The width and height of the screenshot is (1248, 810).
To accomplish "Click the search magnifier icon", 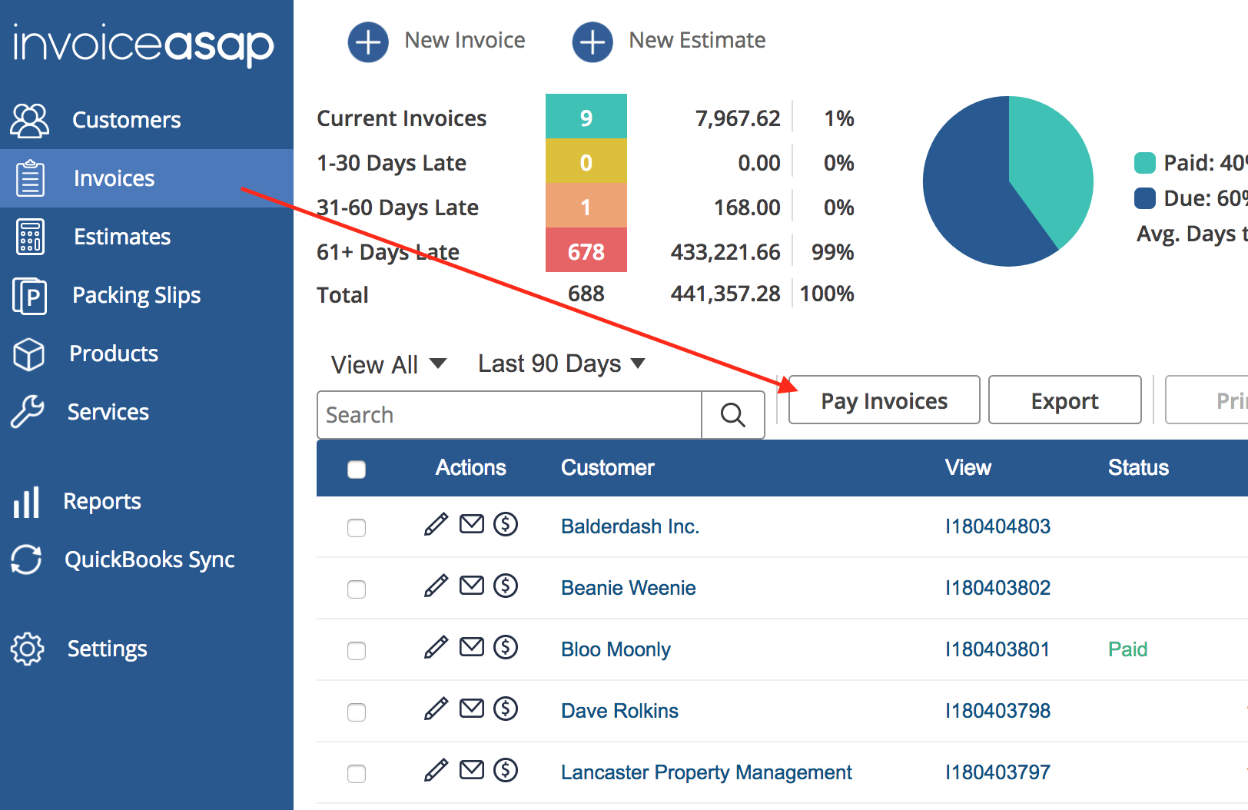I will (x=733, y=415).
